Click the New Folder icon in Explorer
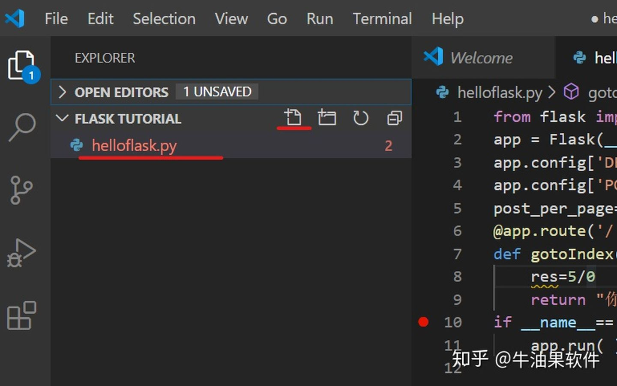Viewport: 617px width, 386px height. 327,117
